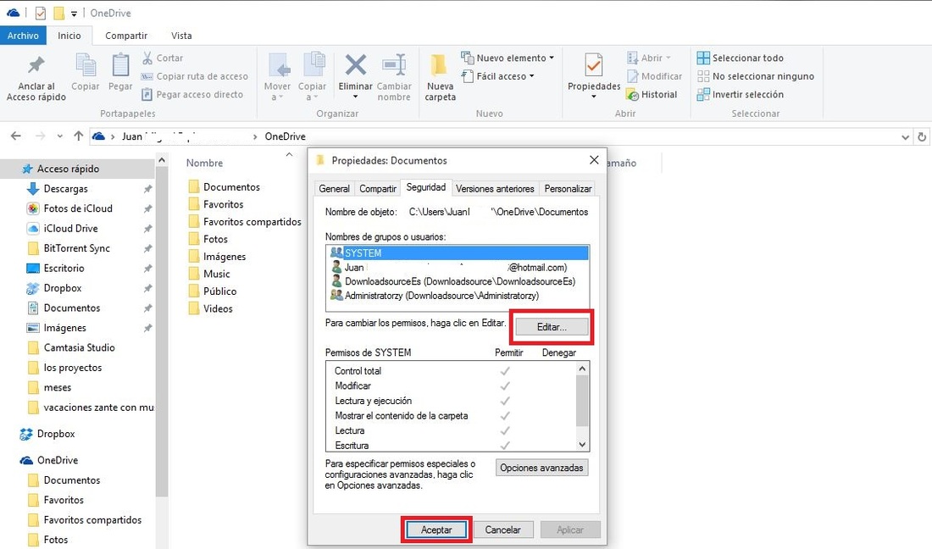Open the Archivo menu
The height and width of the screenshot is (549, 932).
(x=23, y=36)
